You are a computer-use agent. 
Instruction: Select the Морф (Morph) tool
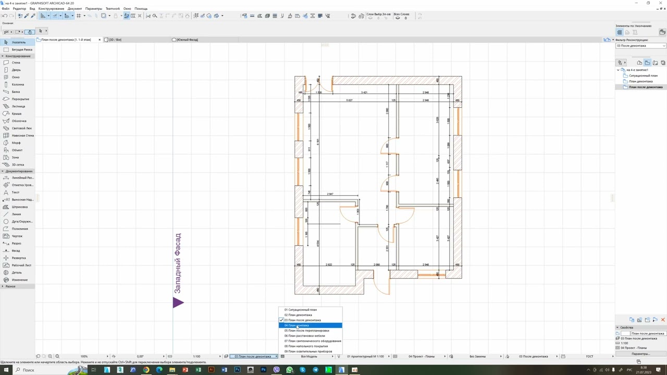[x=16, y=143]
